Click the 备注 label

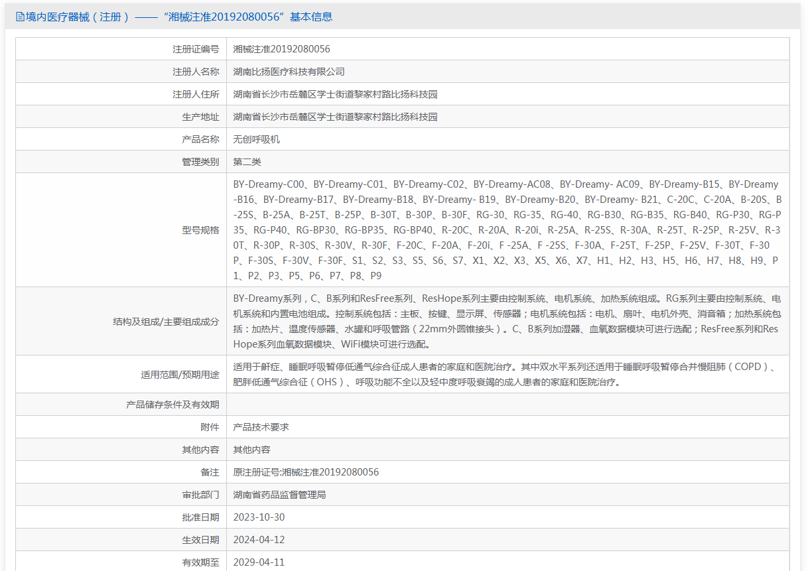click(x=210, y=472)
